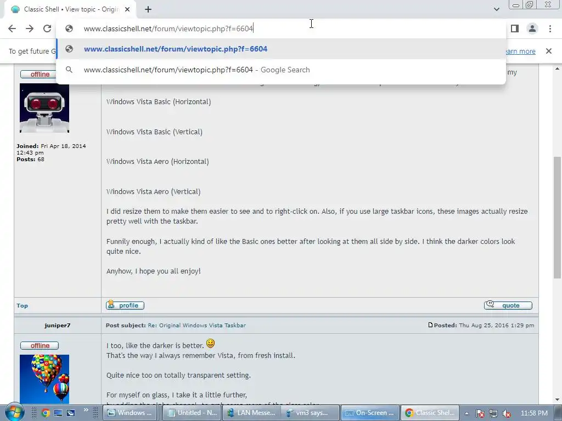
Task: Open a new browser tab
Action: 148,10
